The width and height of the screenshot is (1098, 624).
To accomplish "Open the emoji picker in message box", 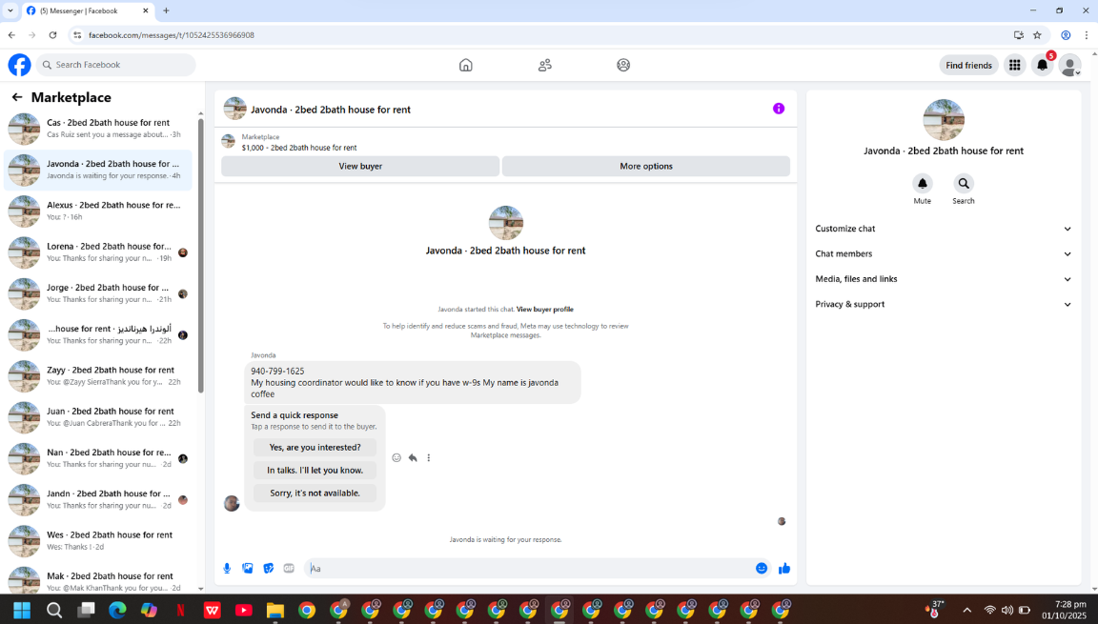I will (762, 568).
